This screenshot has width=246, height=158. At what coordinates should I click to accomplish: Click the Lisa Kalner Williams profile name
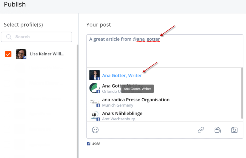click(47, 54)
